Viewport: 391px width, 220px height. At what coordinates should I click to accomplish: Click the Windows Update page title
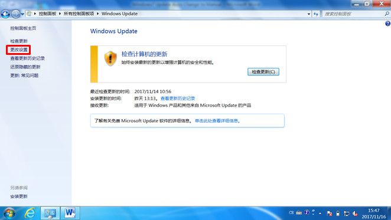click(114, 31)
